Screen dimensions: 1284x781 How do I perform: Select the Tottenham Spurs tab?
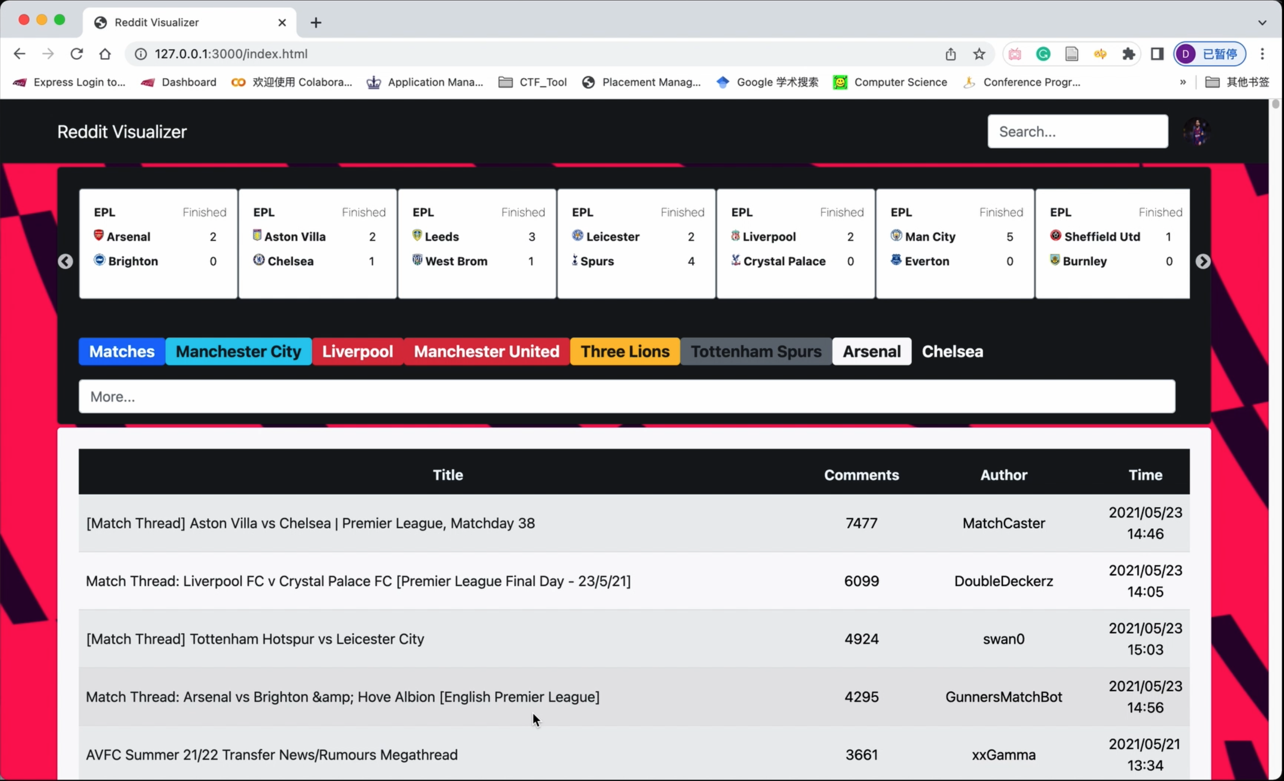(x=756, y=351)
